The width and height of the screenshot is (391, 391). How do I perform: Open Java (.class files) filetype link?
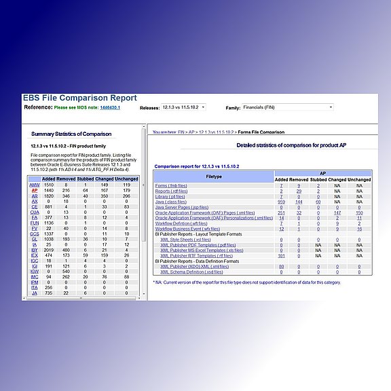(x=171, y=202)
